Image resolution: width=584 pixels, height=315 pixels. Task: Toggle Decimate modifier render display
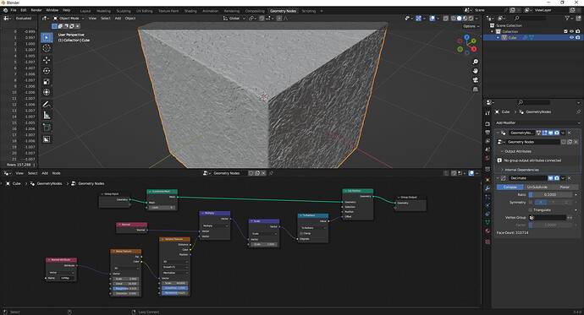[557, 178]
